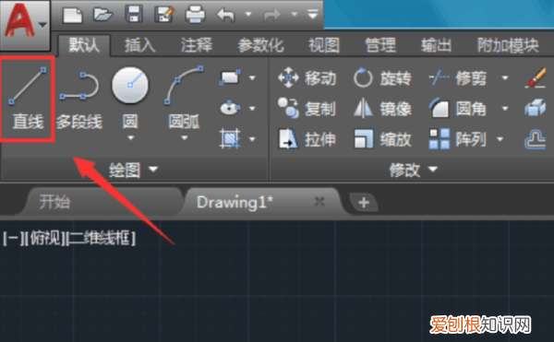Select the 圆弧 arc tool

click(184, 97)
